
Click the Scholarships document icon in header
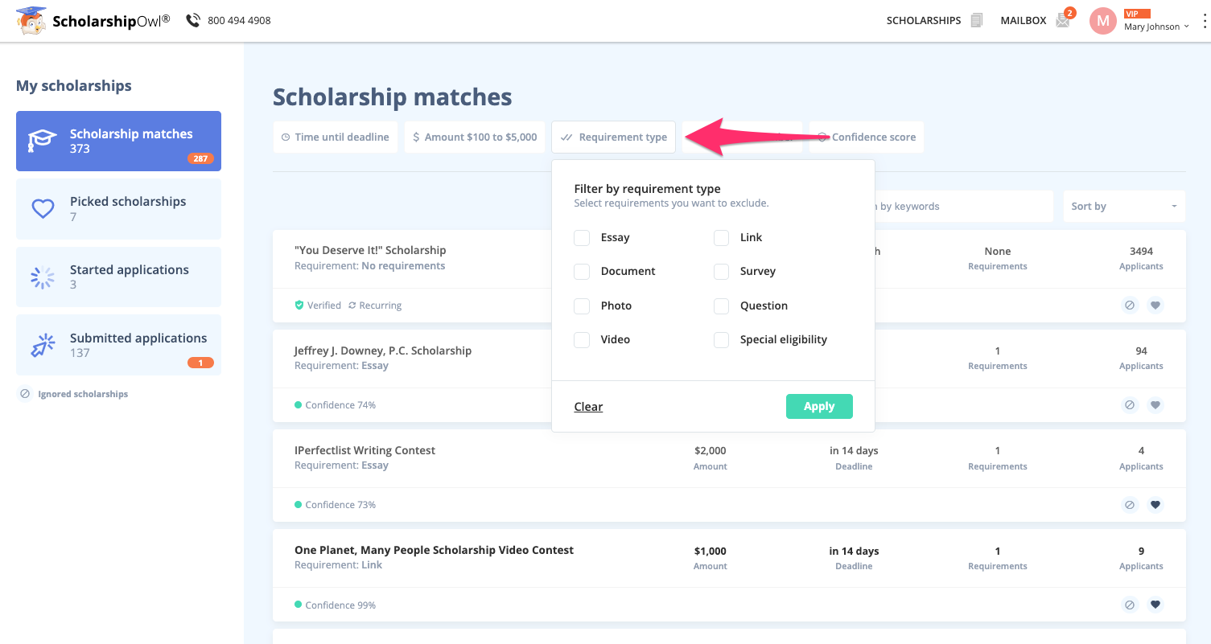click(x=977, y=20)
